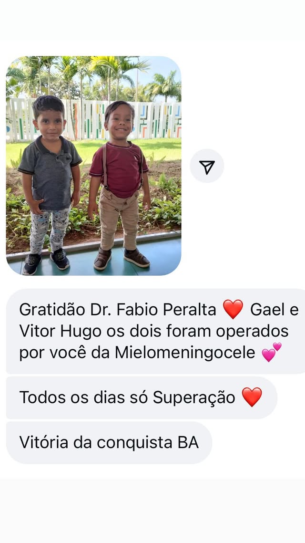Click the word Superação in second message
Image resolution: width=305 pixels, height=543 pixels.
(194, 398)
